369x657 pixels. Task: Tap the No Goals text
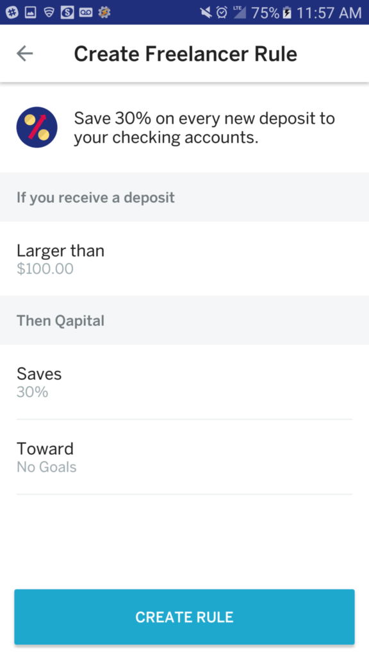point(46,467)
